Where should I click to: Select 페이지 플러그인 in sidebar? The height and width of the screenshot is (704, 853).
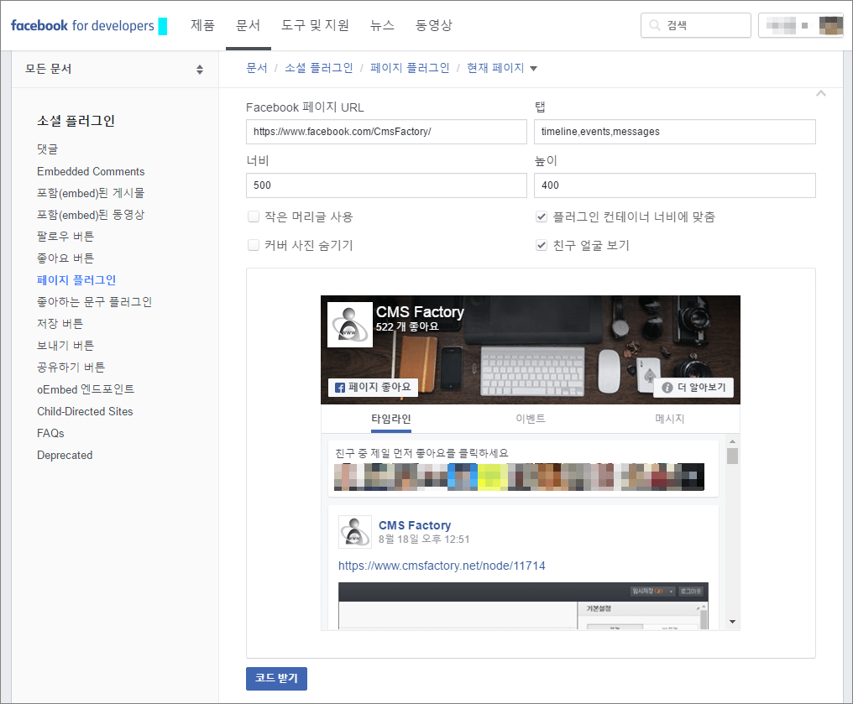pyautogui.click(x=76, y=280)
